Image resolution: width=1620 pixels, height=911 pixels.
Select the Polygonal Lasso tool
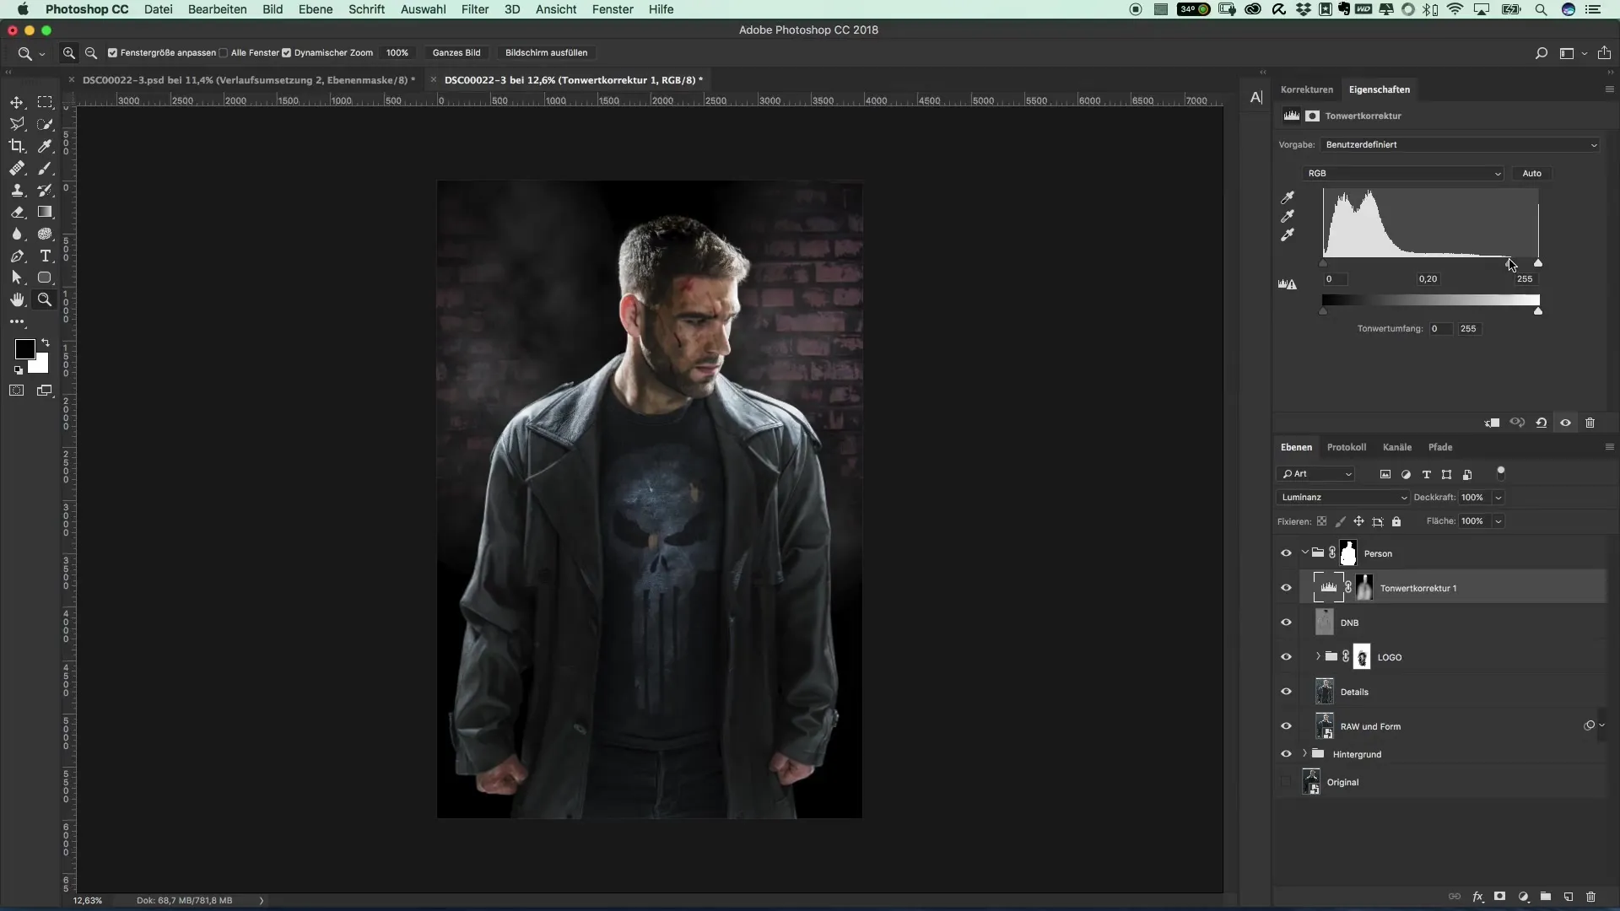click(x=17, y=124)
